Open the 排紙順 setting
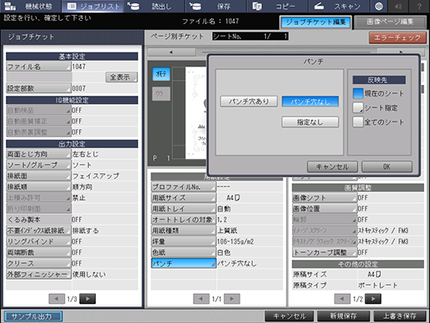430x323 pixels. click(38, 186)
